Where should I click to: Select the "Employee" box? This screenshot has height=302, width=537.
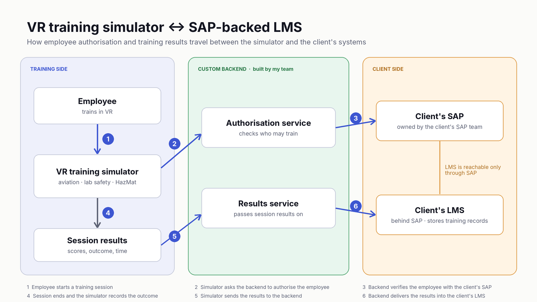coord(97,106)
